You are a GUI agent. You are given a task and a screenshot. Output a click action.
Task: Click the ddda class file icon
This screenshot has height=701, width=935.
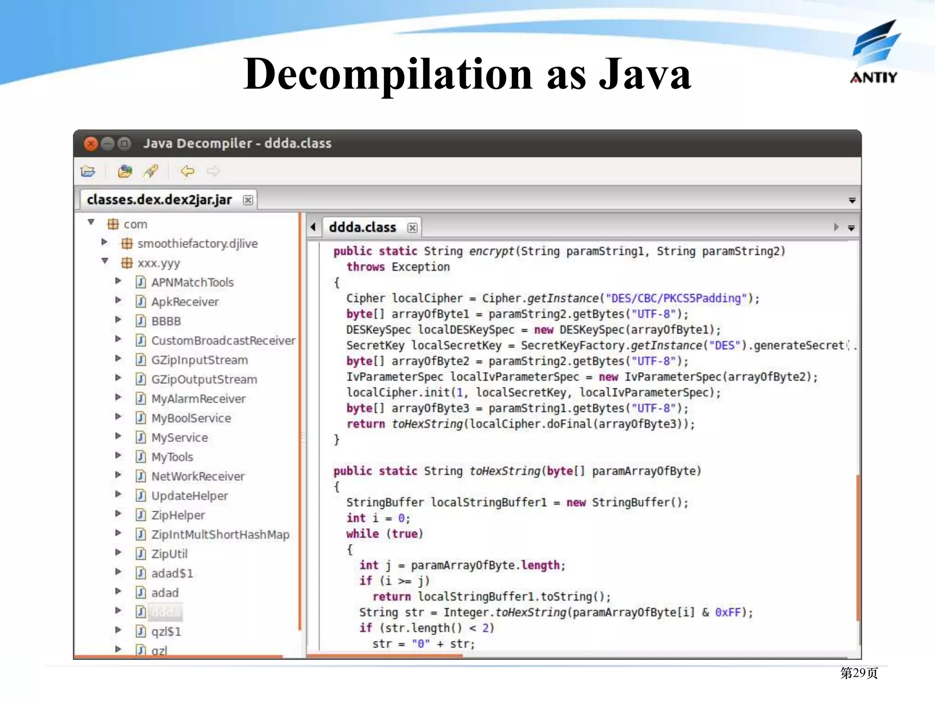coord(141,612)
